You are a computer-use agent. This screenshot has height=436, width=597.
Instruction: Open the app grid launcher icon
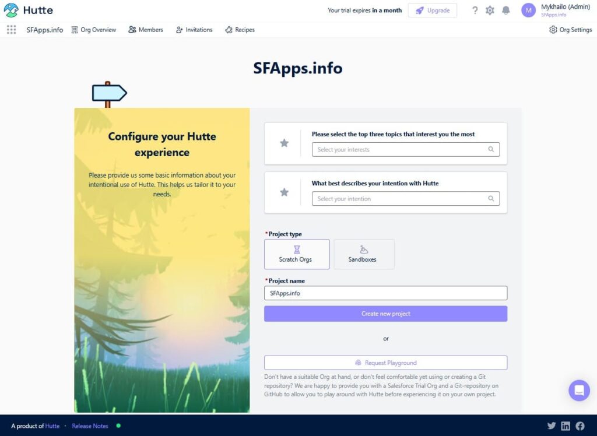click(12, 30)
